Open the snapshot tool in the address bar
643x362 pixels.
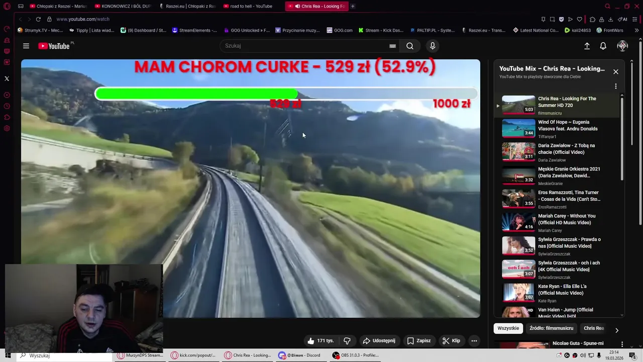[x=552, y=19]
